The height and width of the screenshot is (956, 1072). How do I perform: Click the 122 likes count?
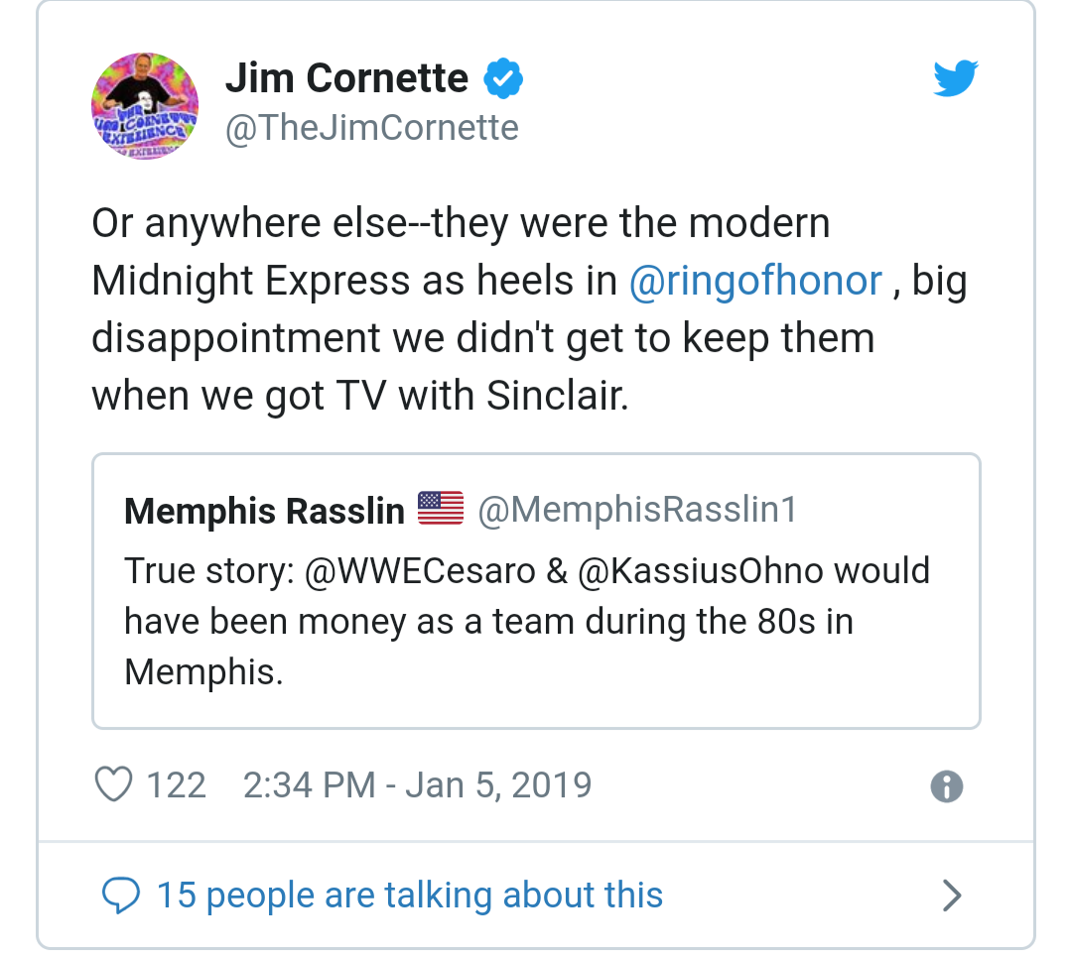point(177,785)
